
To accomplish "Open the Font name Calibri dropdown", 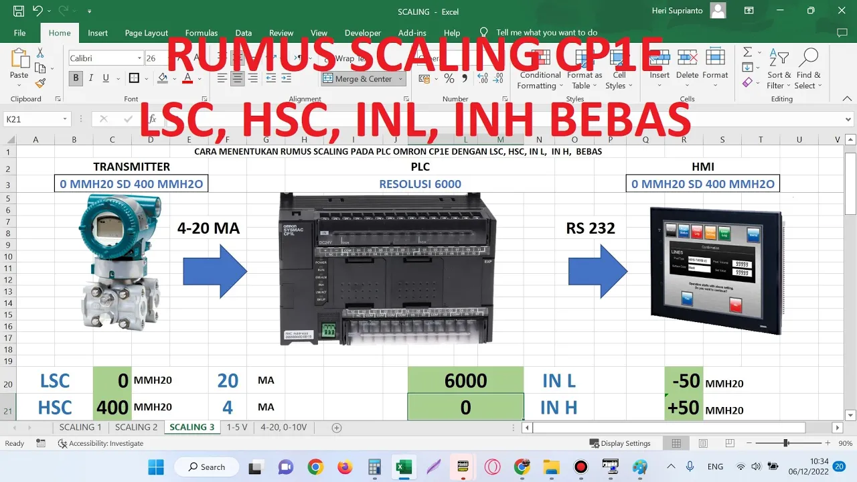I will click(x=139, y=58).
